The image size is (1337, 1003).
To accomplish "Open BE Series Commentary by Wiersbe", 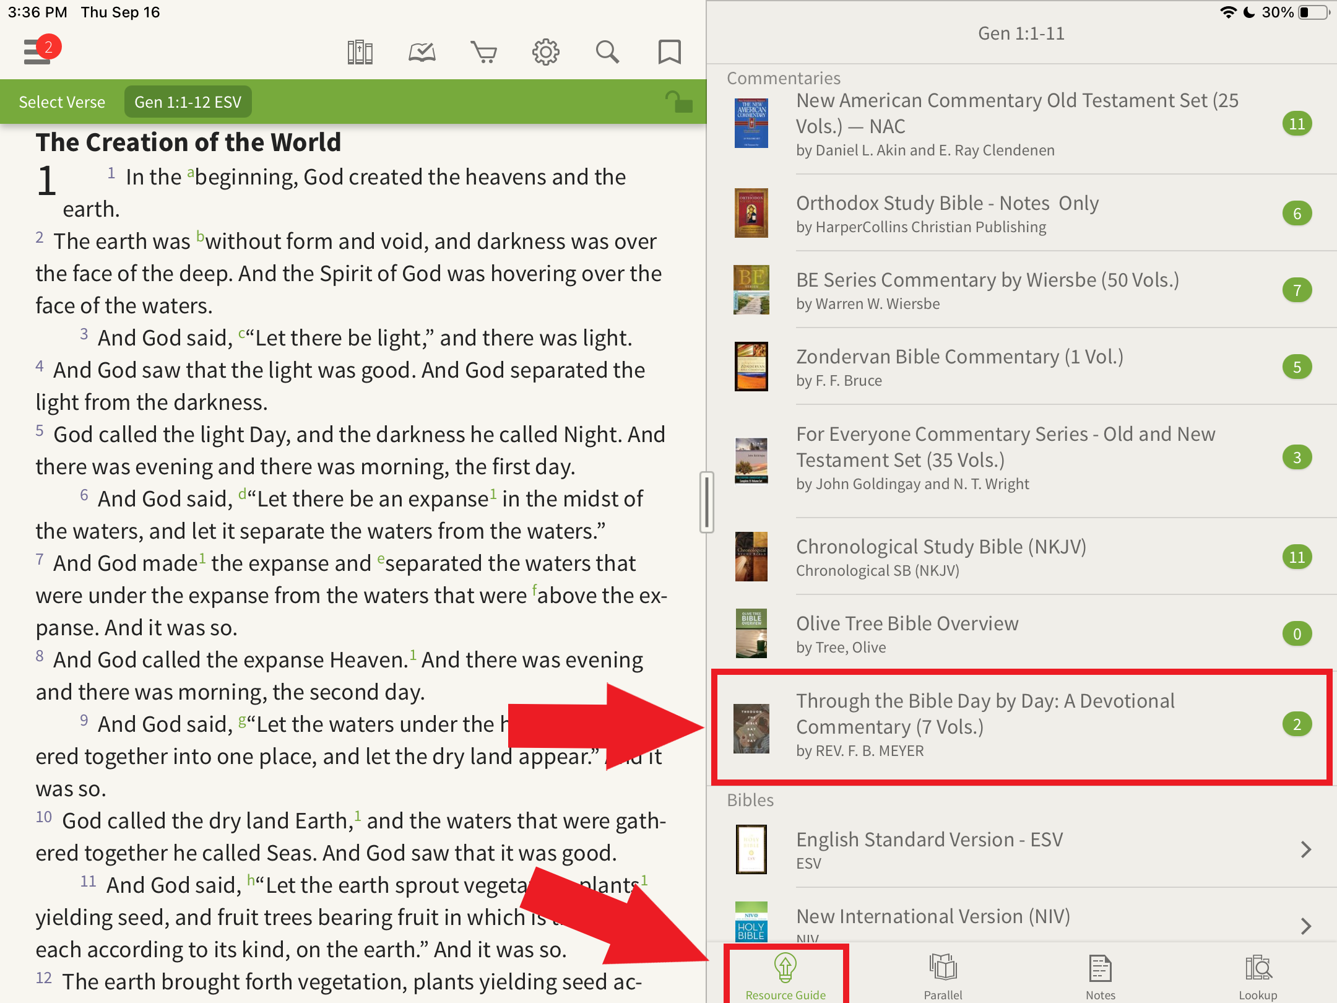I will [1022, 290].
